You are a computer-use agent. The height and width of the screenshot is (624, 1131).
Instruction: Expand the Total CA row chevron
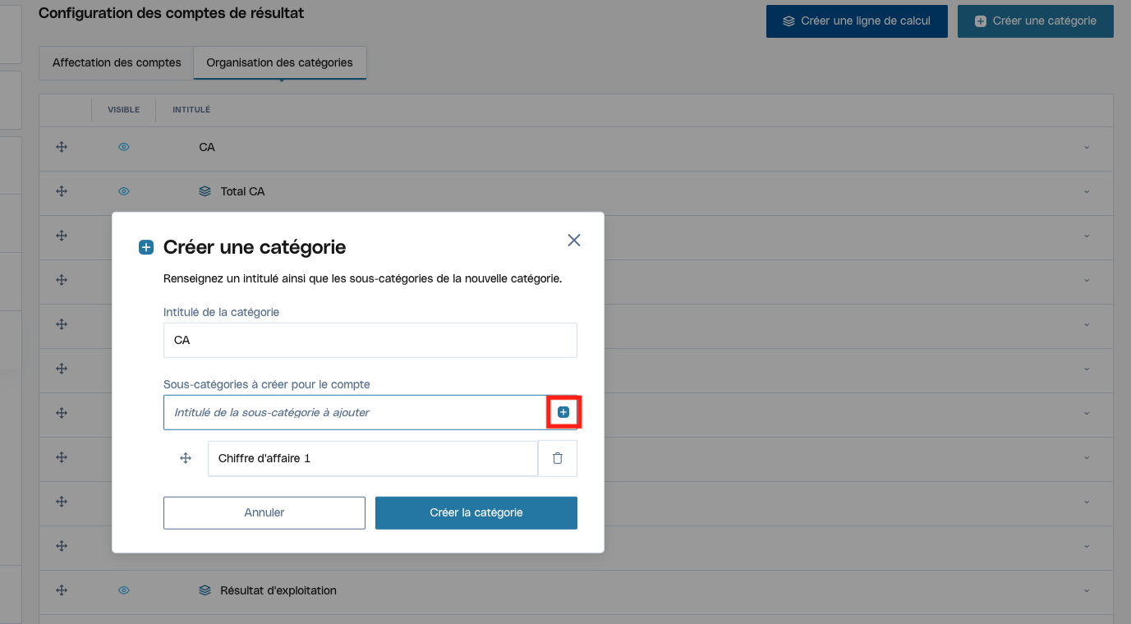coord(1087,192)
